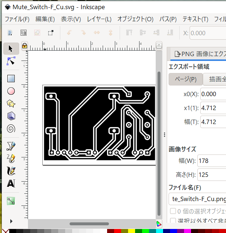Click the Deselect icon

click(37, 33)
